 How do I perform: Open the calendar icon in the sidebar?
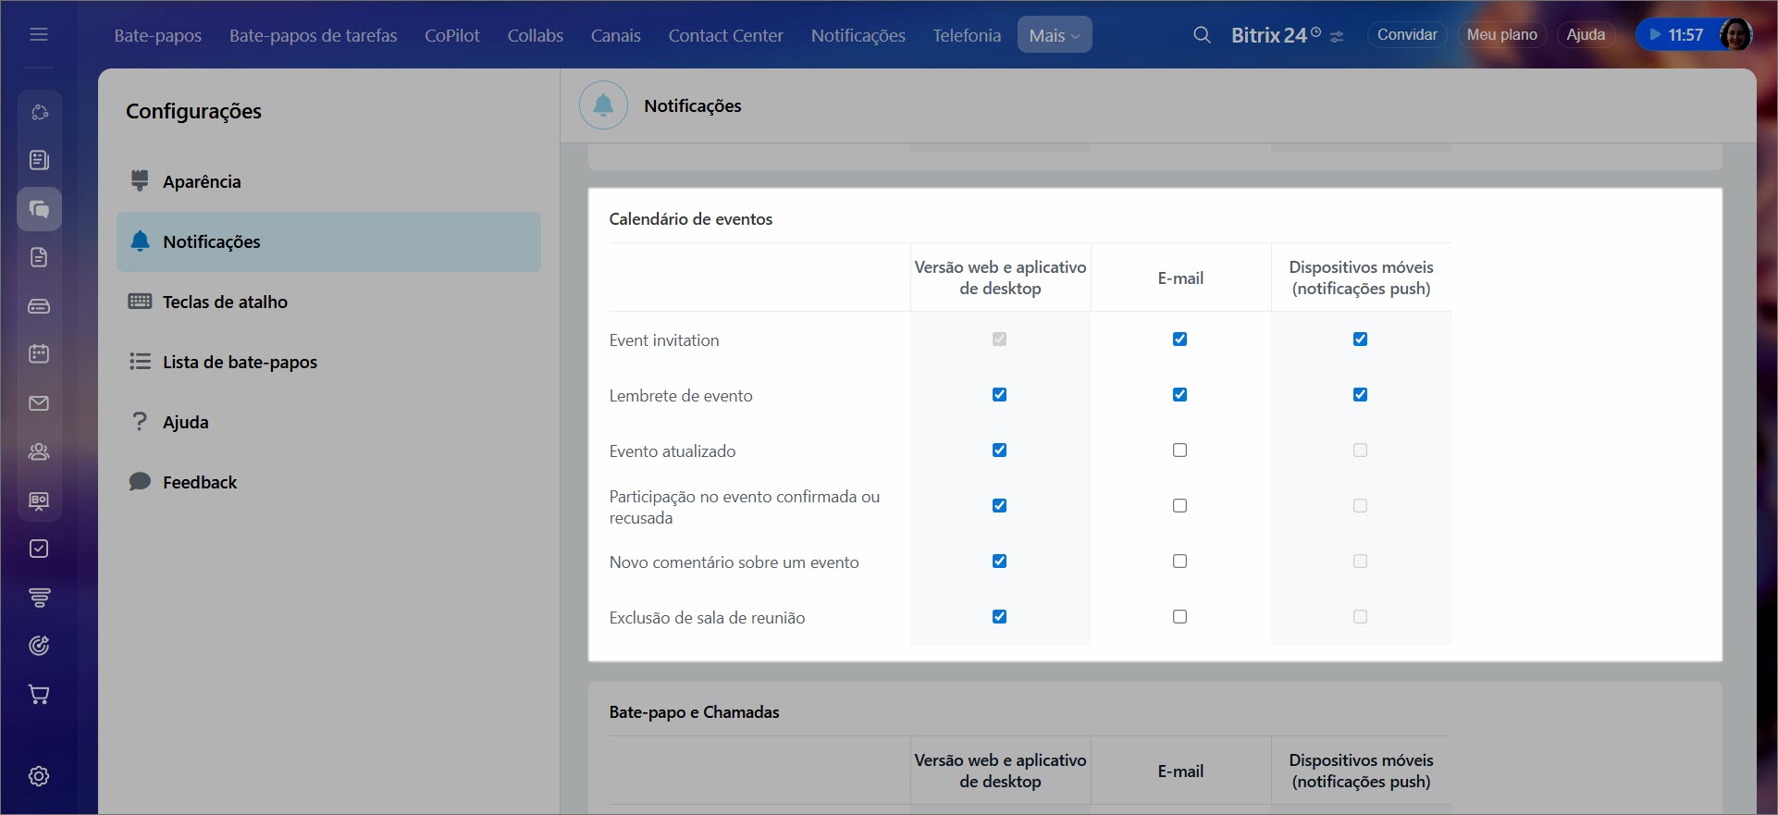(39, 353)
